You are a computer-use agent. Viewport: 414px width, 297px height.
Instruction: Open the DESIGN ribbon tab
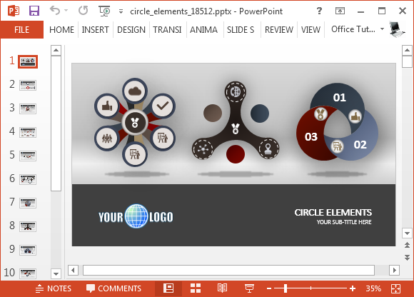click(x=131, y=29)
